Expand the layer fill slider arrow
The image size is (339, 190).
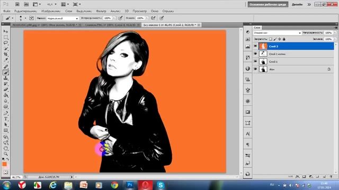(x=335, y=39)
